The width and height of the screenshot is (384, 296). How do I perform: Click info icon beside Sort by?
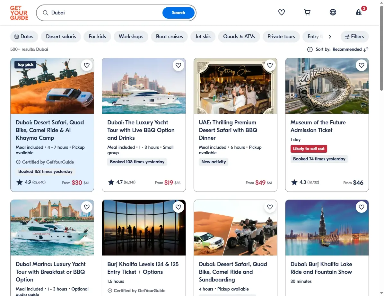[310, 49]
